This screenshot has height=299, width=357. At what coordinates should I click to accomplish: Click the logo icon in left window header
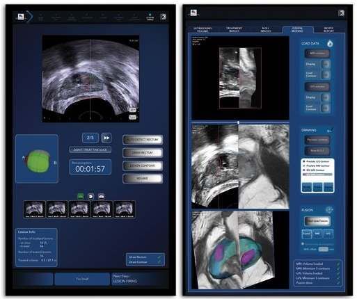(x=21, y=17)
